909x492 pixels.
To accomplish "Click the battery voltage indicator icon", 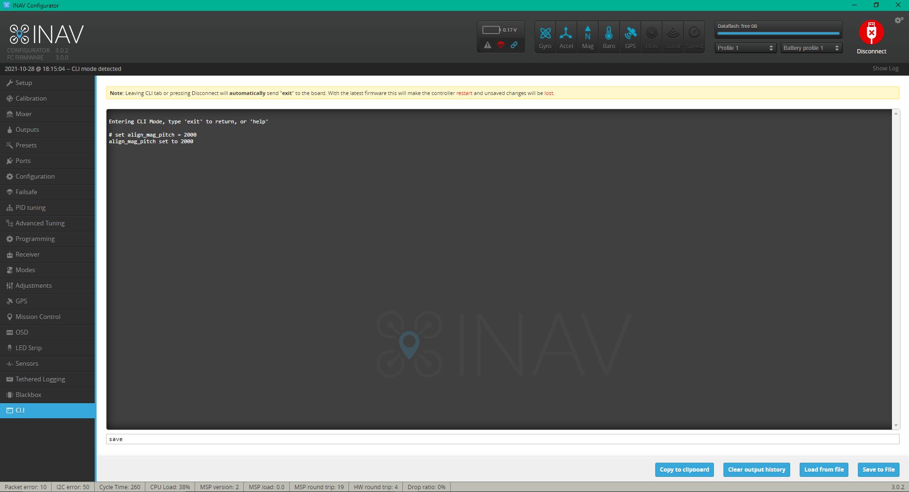I will 491,30.
